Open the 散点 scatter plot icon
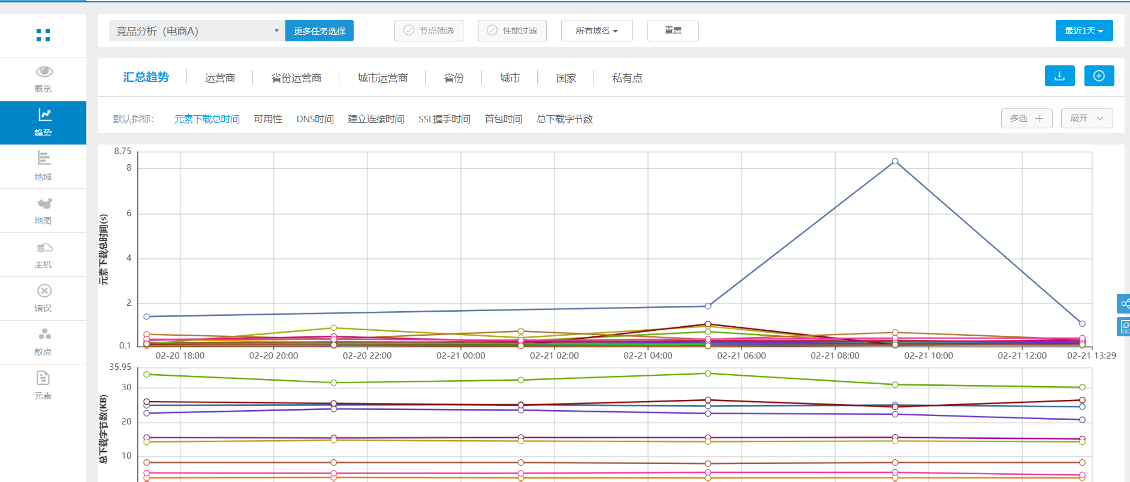The image size is (1130, 482). point(44,335)
